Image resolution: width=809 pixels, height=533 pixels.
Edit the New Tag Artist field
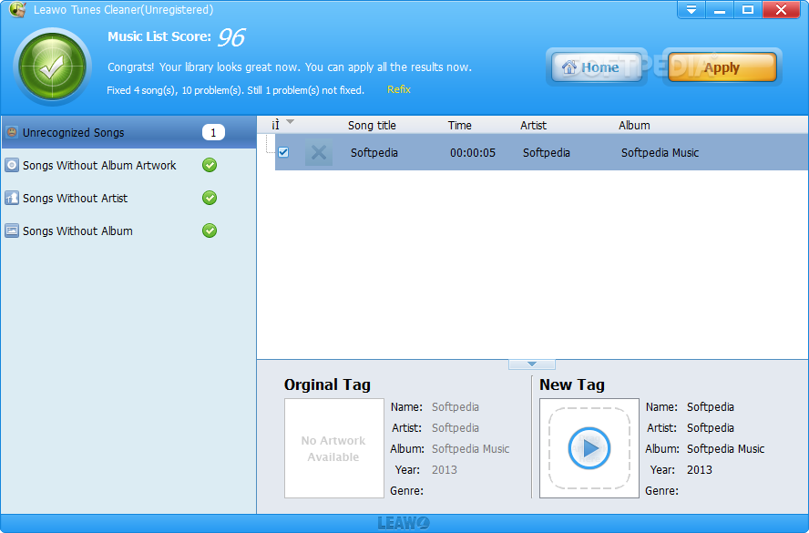[x=711, y=427]
